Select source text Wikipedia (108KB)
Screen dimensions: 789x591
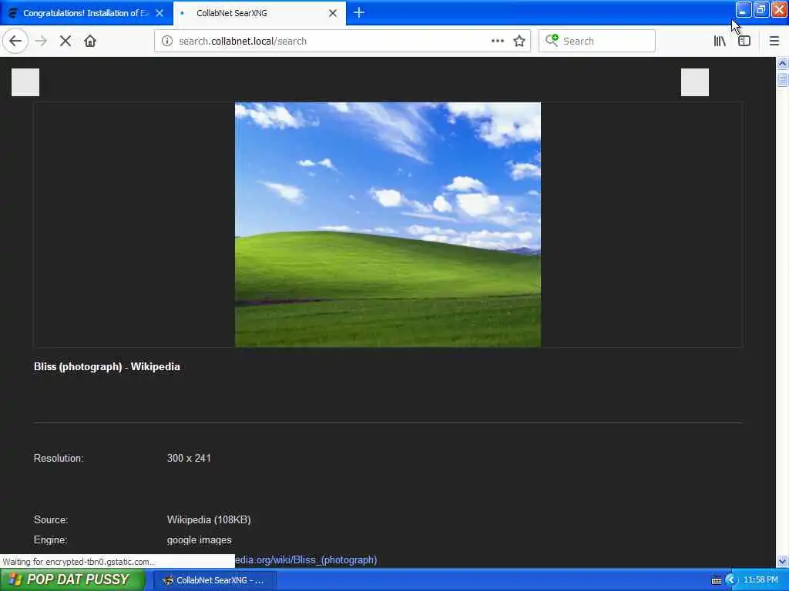point(209,519)
